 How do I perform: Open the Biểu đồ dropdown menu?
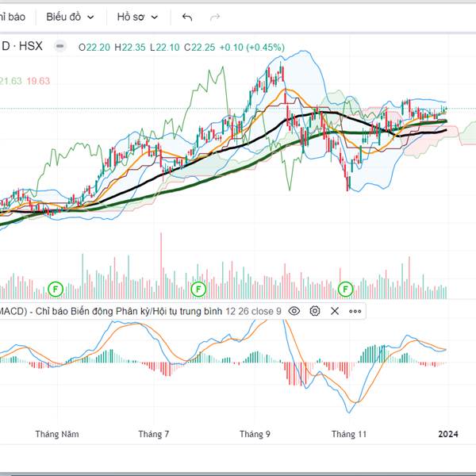coord(70,17)
